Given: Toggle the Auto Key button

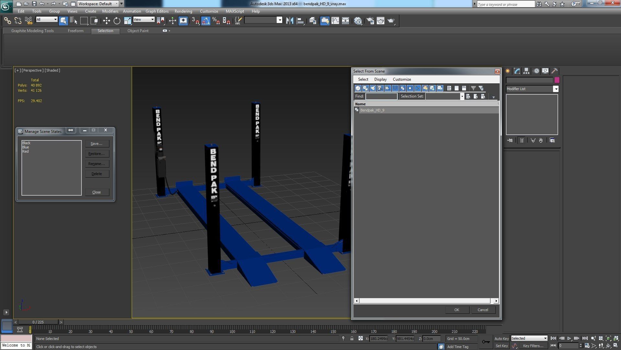Looking at the screenshot, I should pyautogui.click(x=502, y=338).
